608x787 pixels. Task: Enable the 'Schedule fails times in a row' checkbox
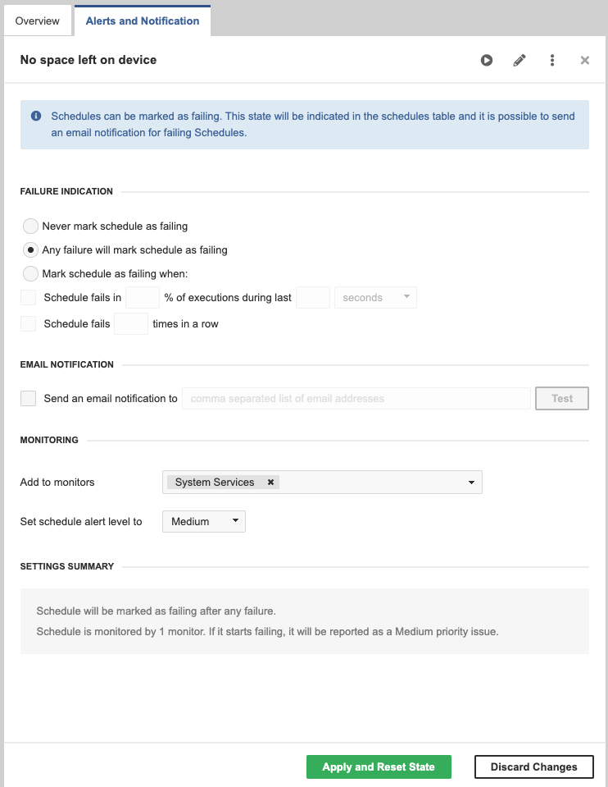28,323
